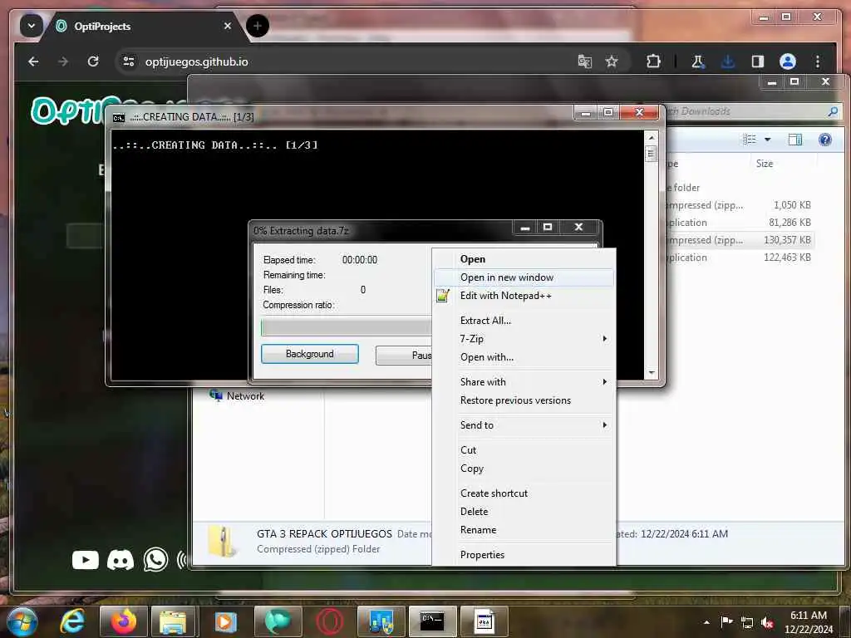851x638 pixels.
Task: Click the console icon in CREATING DATA title bar
Action: (118, 117)
